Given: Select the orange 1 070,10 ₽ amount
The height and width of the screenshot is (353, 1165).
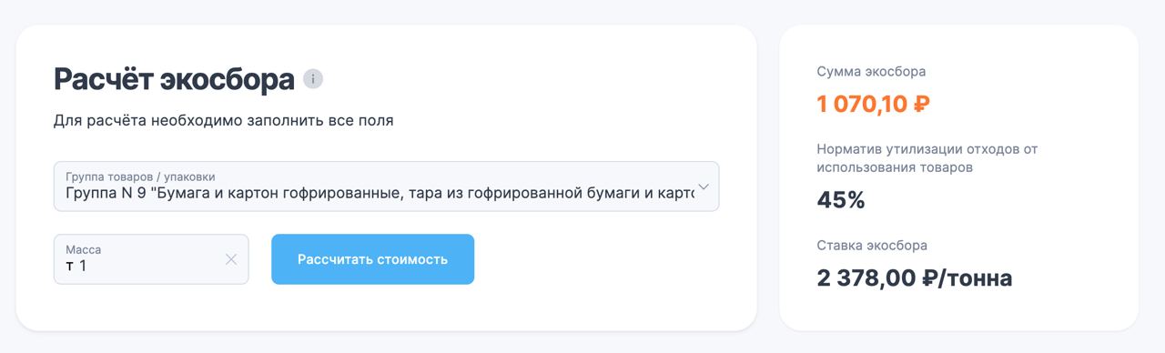Looking at the screenshot, I should (874, 104).
